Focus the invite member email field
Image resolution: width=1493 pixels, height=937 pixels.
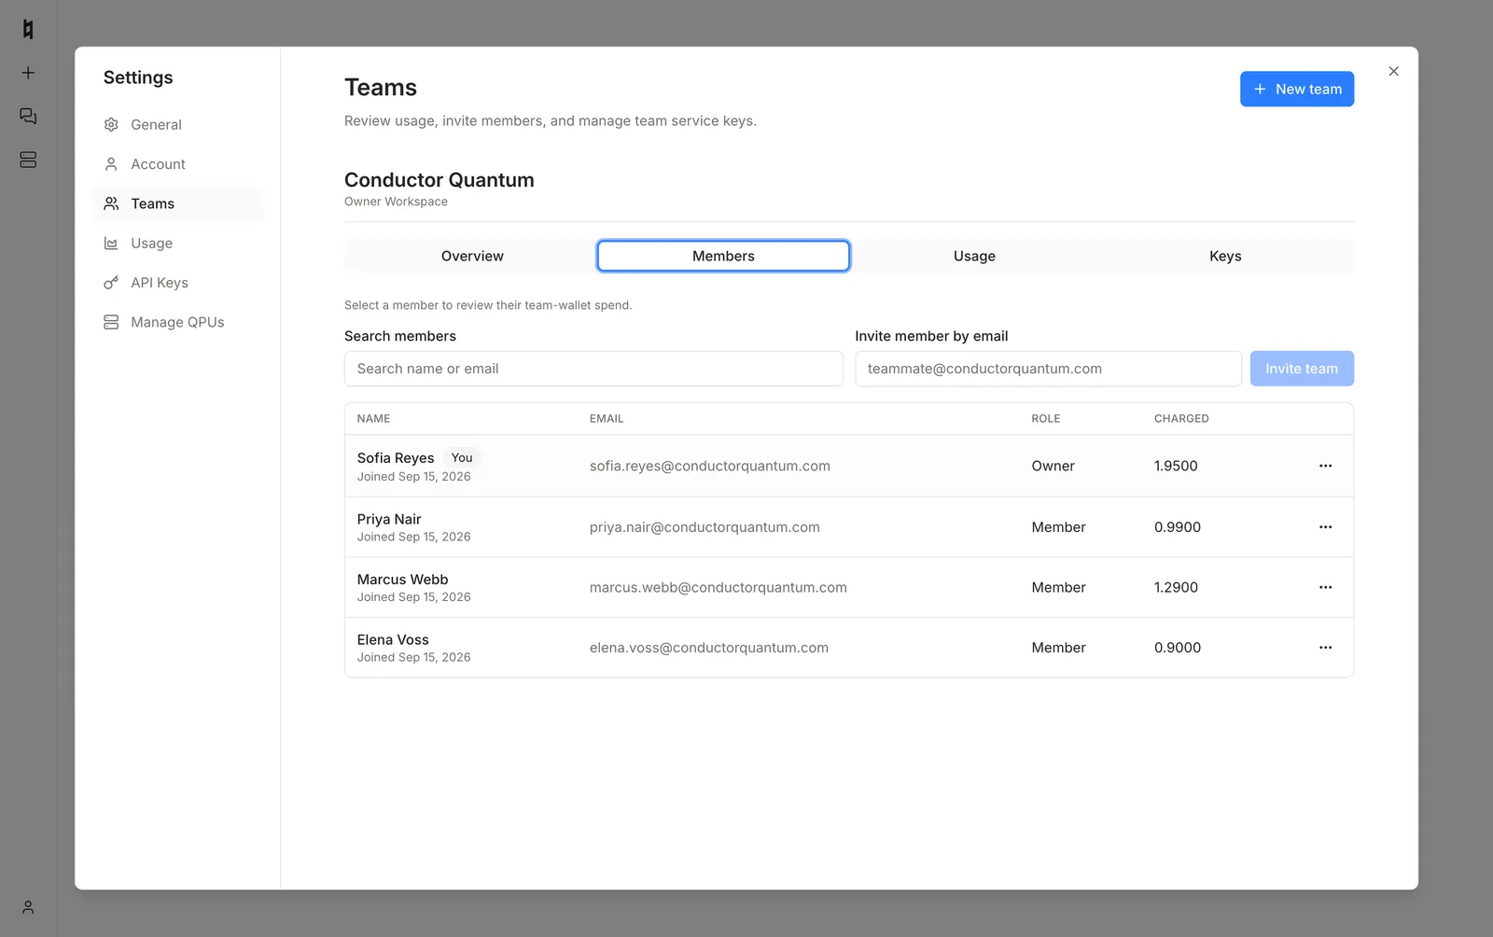pos(1048,369)
